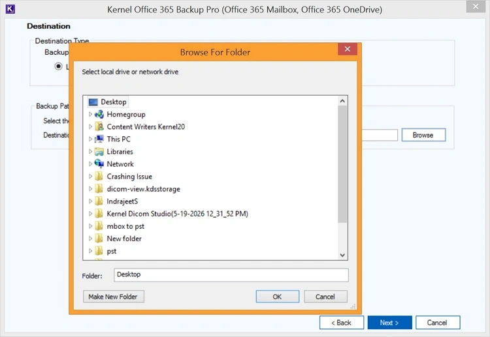Expand the mbox to pst folder
The height and width of the screenshot is (337, 490).
90,226
